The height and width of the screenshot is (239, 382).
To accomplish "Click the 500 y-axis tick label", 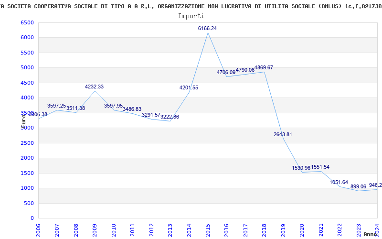I will point(29,204).
